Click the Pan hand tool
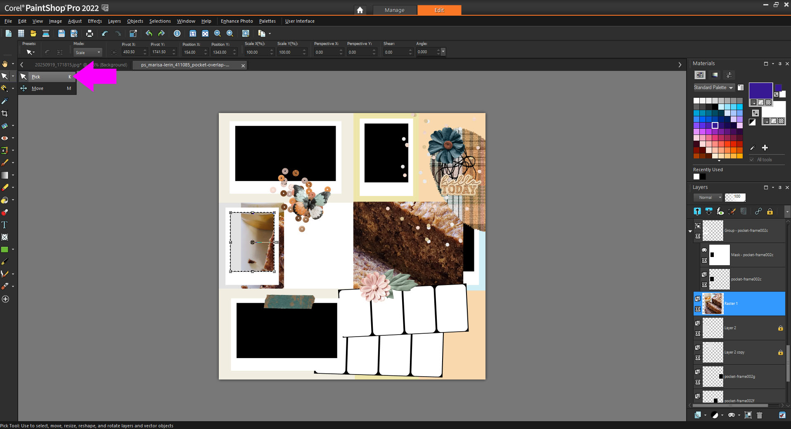The image size is (791, 429). point(5,64)
